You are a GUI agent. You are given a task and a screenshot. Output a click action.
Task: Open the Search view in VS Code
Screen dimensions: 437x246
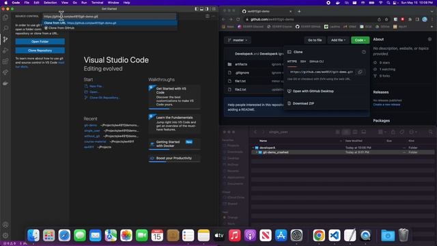click(5, 28)
